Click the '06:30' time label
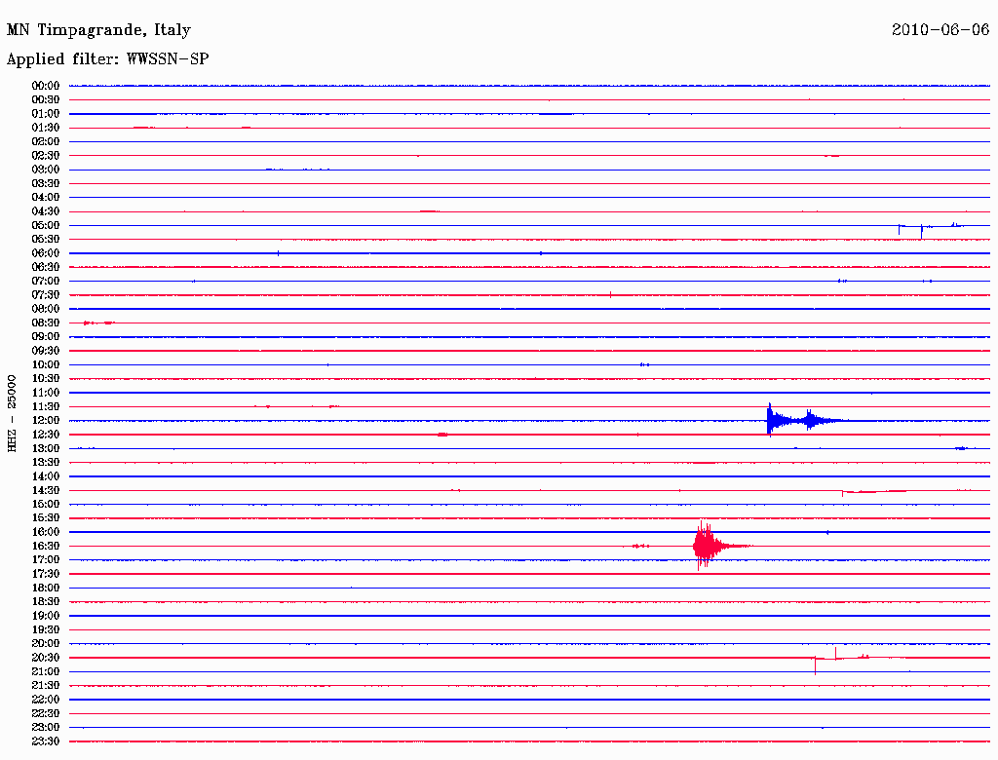The height and width of the screenshot is (760, 998). point(46,267)
